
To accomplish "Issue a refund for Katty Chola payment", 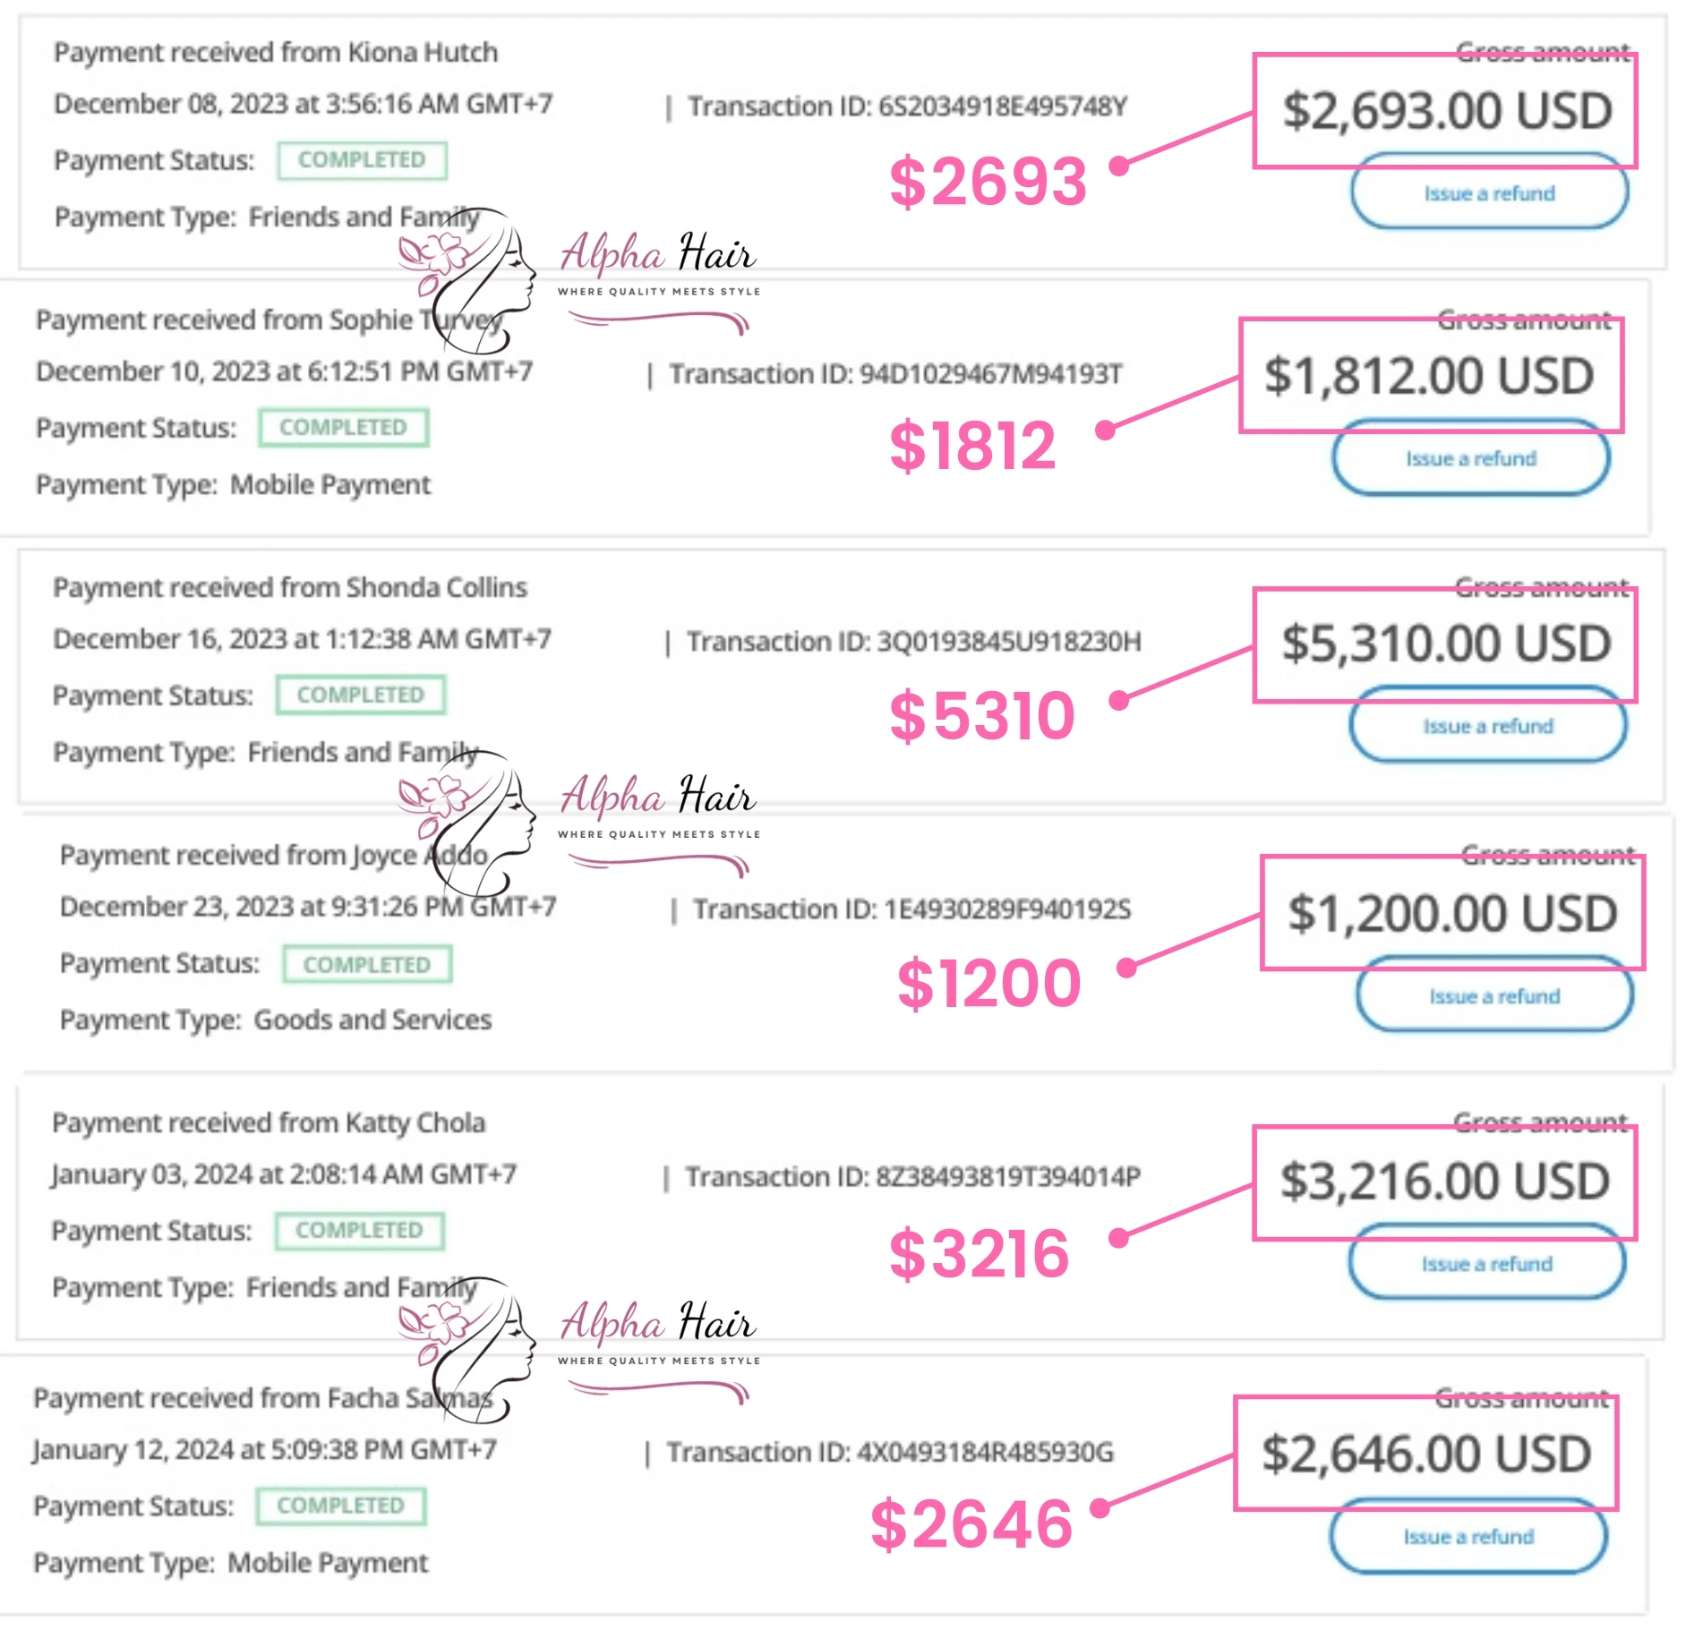I will click(1486, 1264).
